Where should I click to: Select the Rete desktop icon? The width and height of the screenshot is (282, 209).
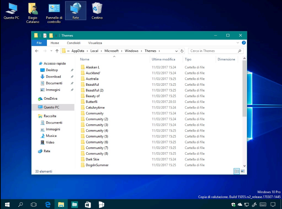[x=76, y=11]
